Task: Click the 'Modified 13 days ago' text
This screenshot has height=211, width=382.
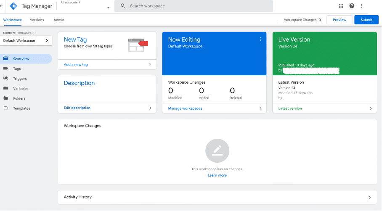Action: 295,93
